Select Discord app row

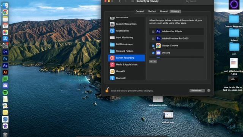pos(176,53)
